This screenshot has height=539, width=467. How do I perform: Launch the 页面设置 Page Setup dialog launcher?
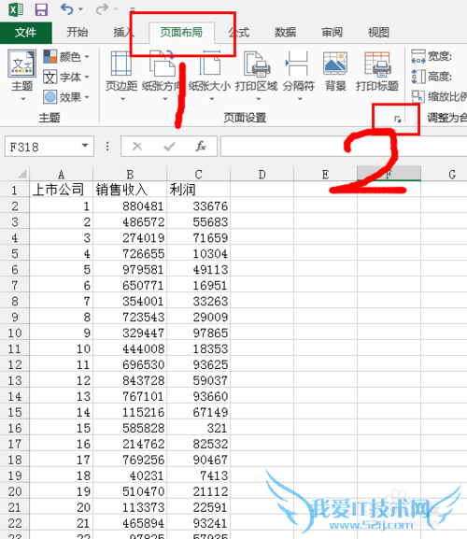point(398,120)
